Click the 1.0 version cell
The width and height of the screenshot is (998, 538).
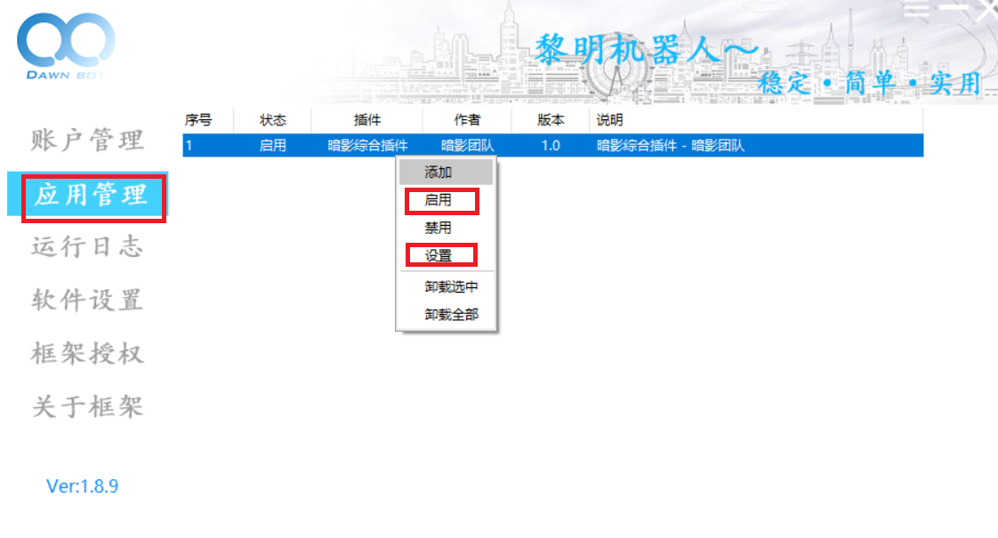pyautogui.click(x=551, y=145)
